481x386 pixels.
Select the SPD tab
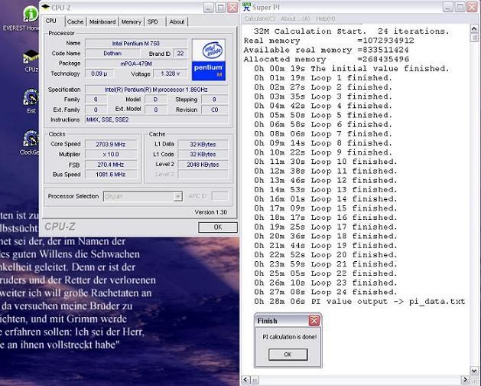pos(153,21)
